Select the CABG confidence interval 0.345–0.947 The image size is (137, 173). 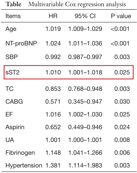[x=85, y=102]
